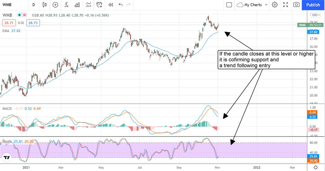Image resolution: width=325 pixels, height=171 pixels.
Task: Click the O28.60 open value
Action: tap(38, 15)
